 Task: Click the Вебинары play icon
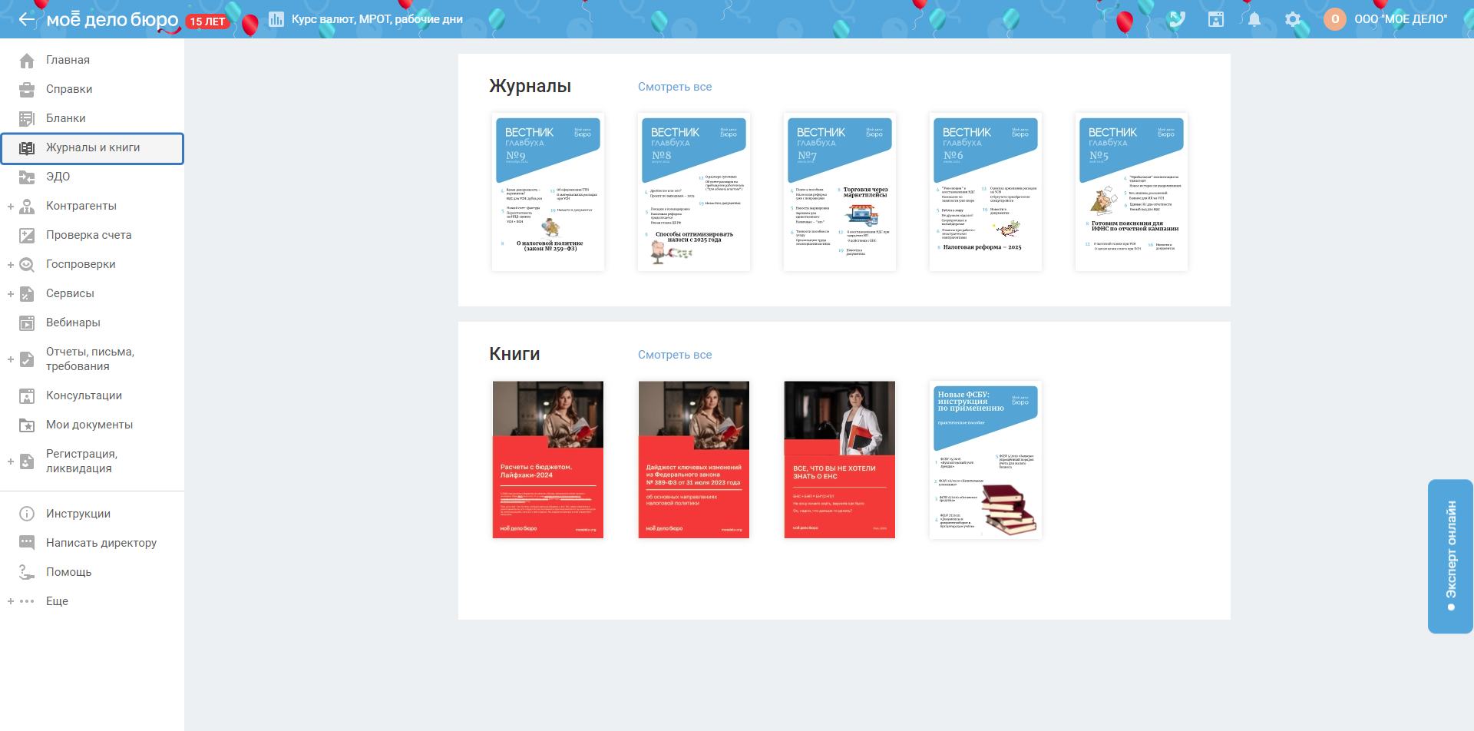[x=27, y=322]
